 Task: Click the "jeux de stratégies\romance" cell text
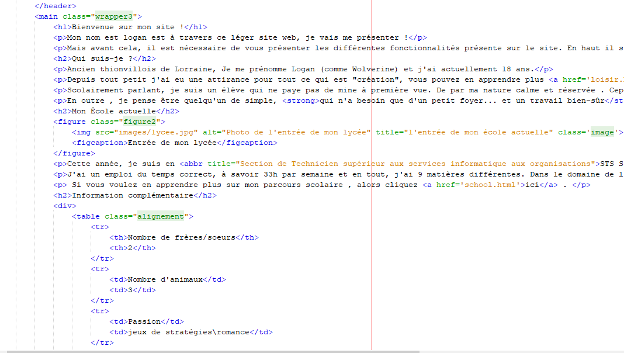point(188,332)
